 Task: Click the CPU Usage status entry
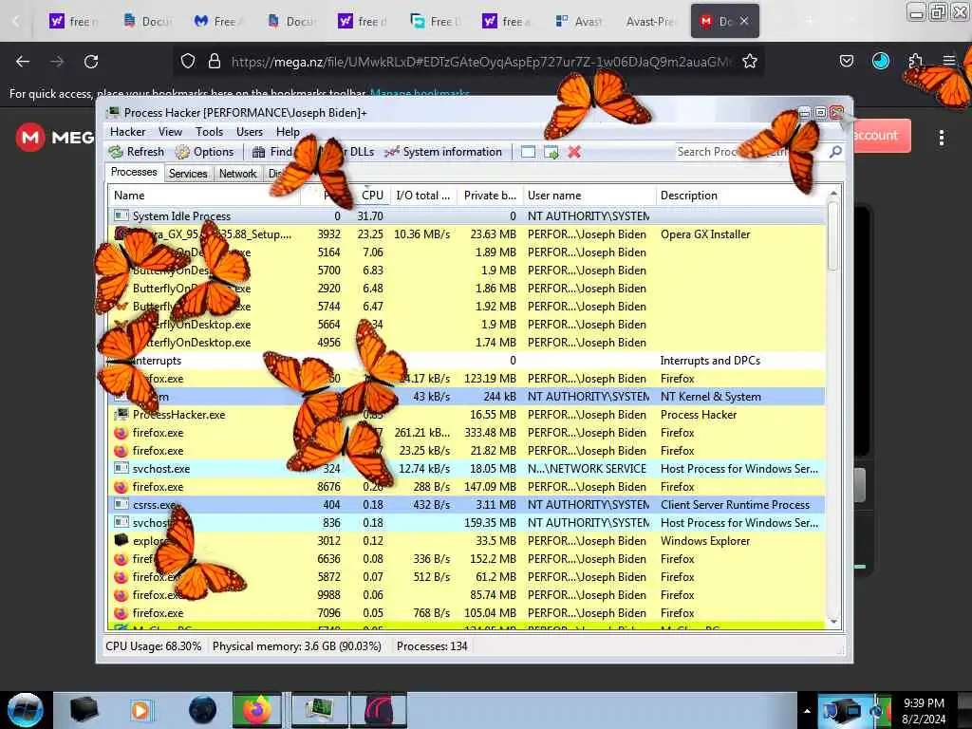[153, 645]
